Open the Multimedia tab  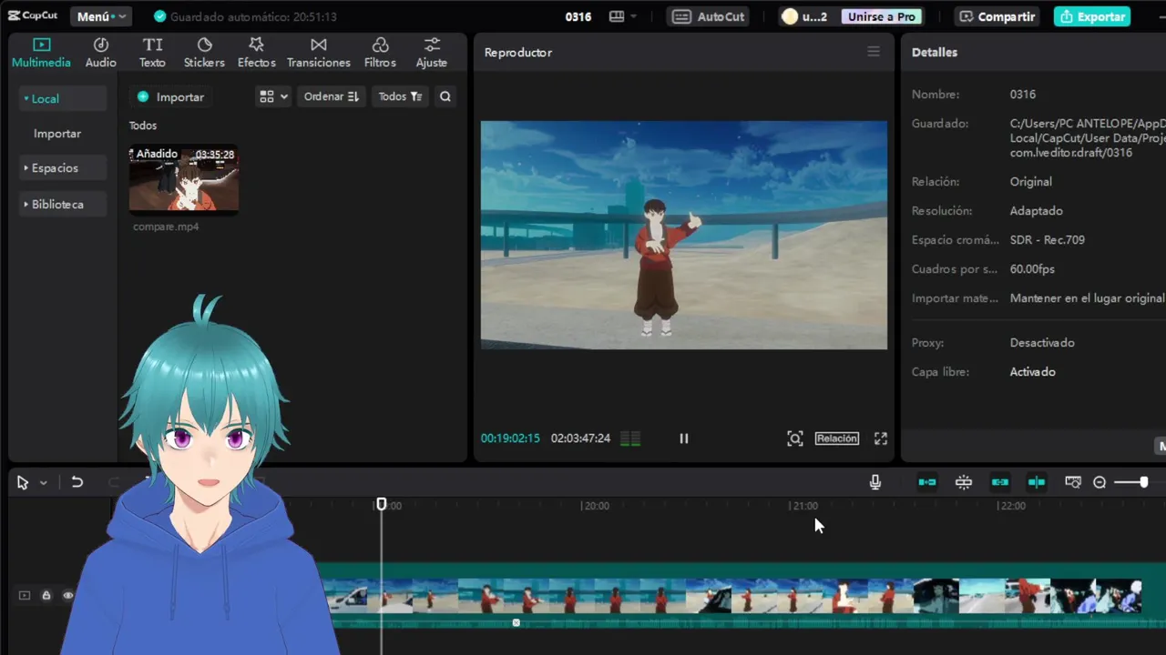(x=41, y=53)
